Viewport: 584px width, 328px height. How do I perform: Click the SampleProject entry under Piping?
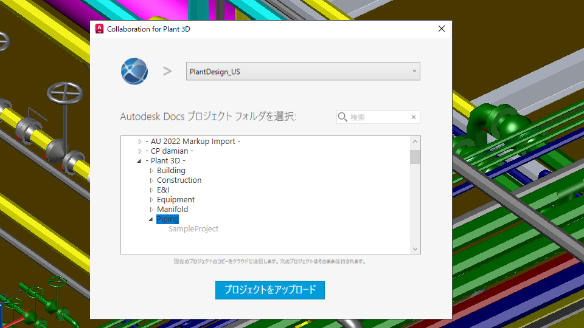pos(193,229)
